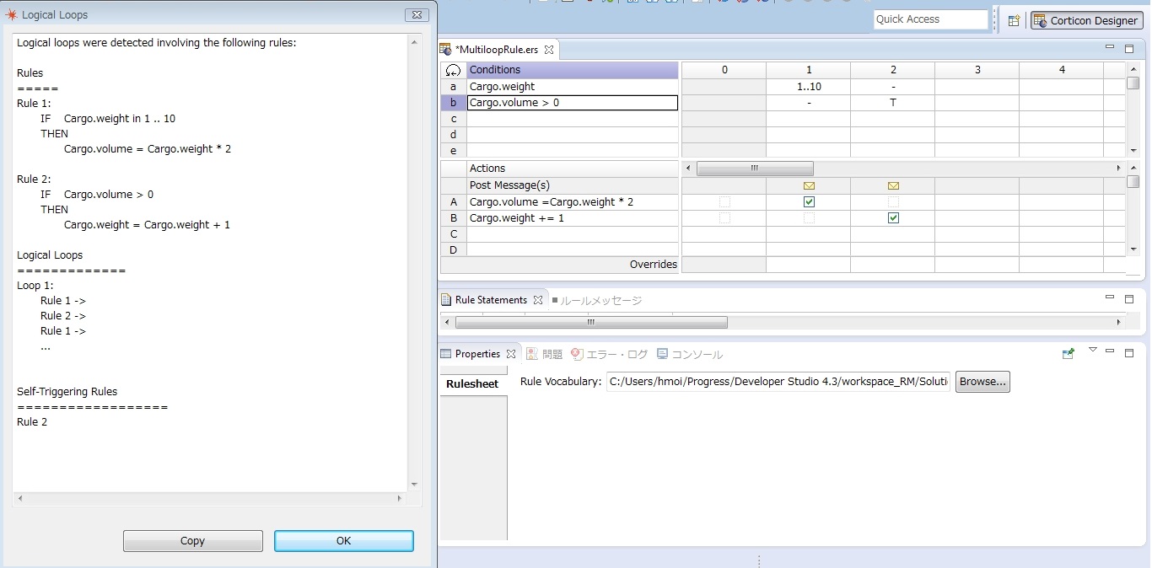Close the Properties view
1152x568 pixels.
pos(510,354)
